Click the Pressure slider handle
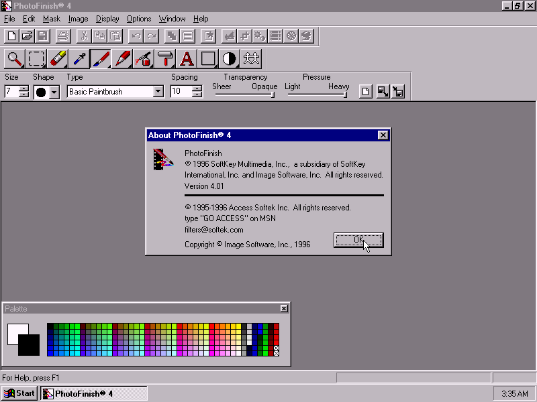 345,94
